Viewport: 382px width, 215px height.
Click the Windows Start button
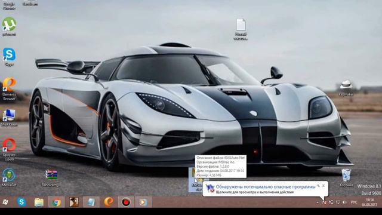[5, 202]
